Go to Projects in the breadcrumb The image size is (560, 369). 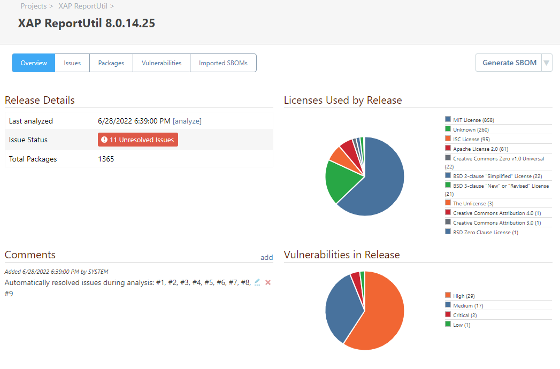pos(33,6)
